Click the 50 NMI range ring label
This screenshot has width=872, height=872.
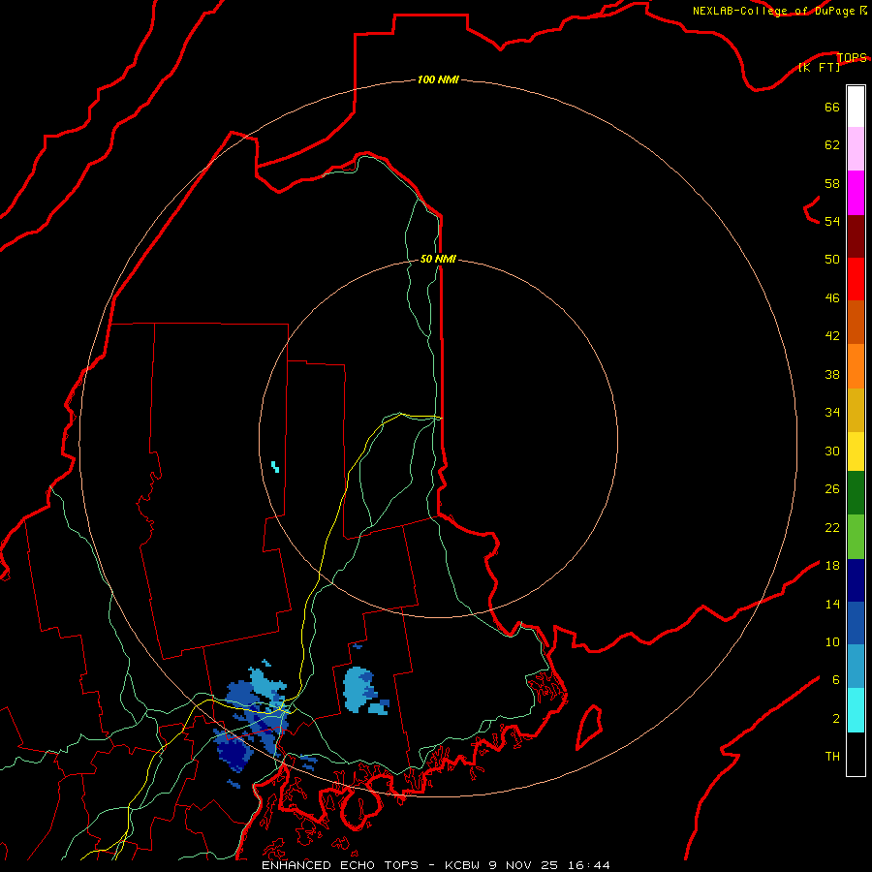tap(438, 259)
